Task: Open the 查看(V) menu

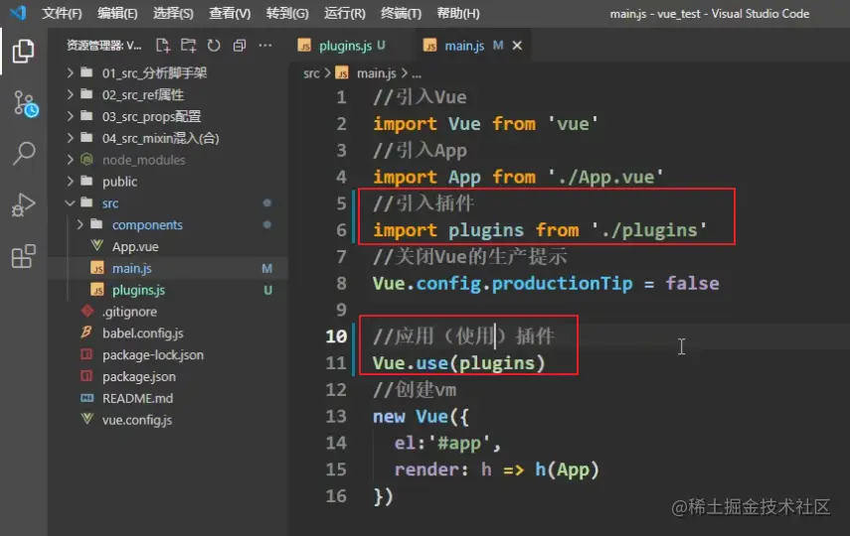Action: point(230,13)
